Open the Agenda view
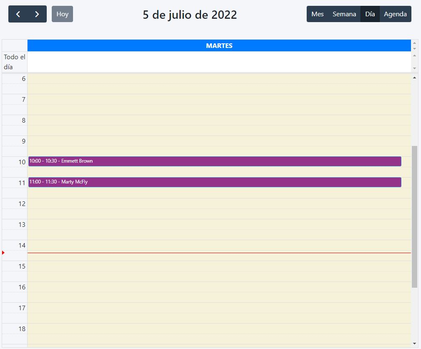 pyautogui.click(x=395, y=14)
